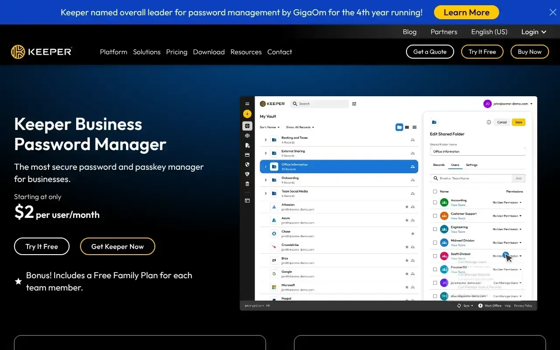Toggle the select-all checkbox beside Name
Image resolution: width=560 pixels, height=350 pixels.
pyautogui.click(x=435, y=192)
